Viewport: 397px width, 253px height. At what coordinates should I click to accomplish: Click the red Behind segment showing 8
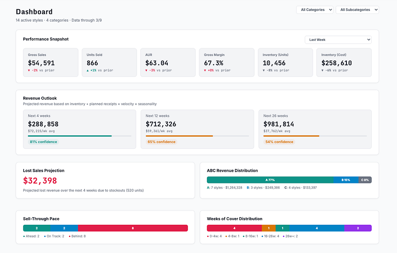pyautogui.click(x=133, y=228)
